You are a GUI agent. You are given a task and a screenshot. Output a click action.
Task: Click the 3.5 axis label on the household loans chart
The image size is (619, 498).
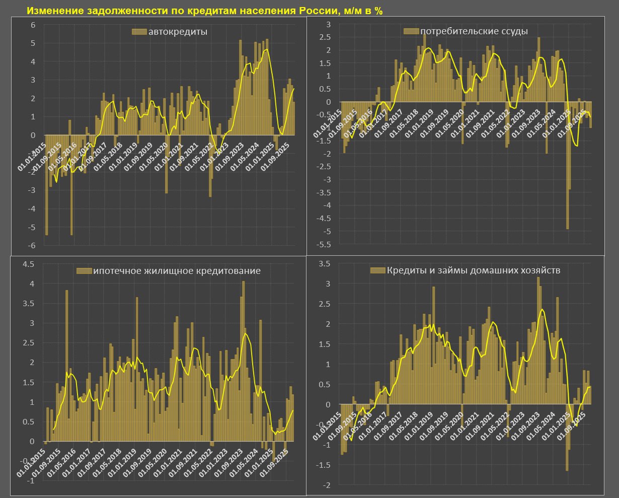point(325,263)
